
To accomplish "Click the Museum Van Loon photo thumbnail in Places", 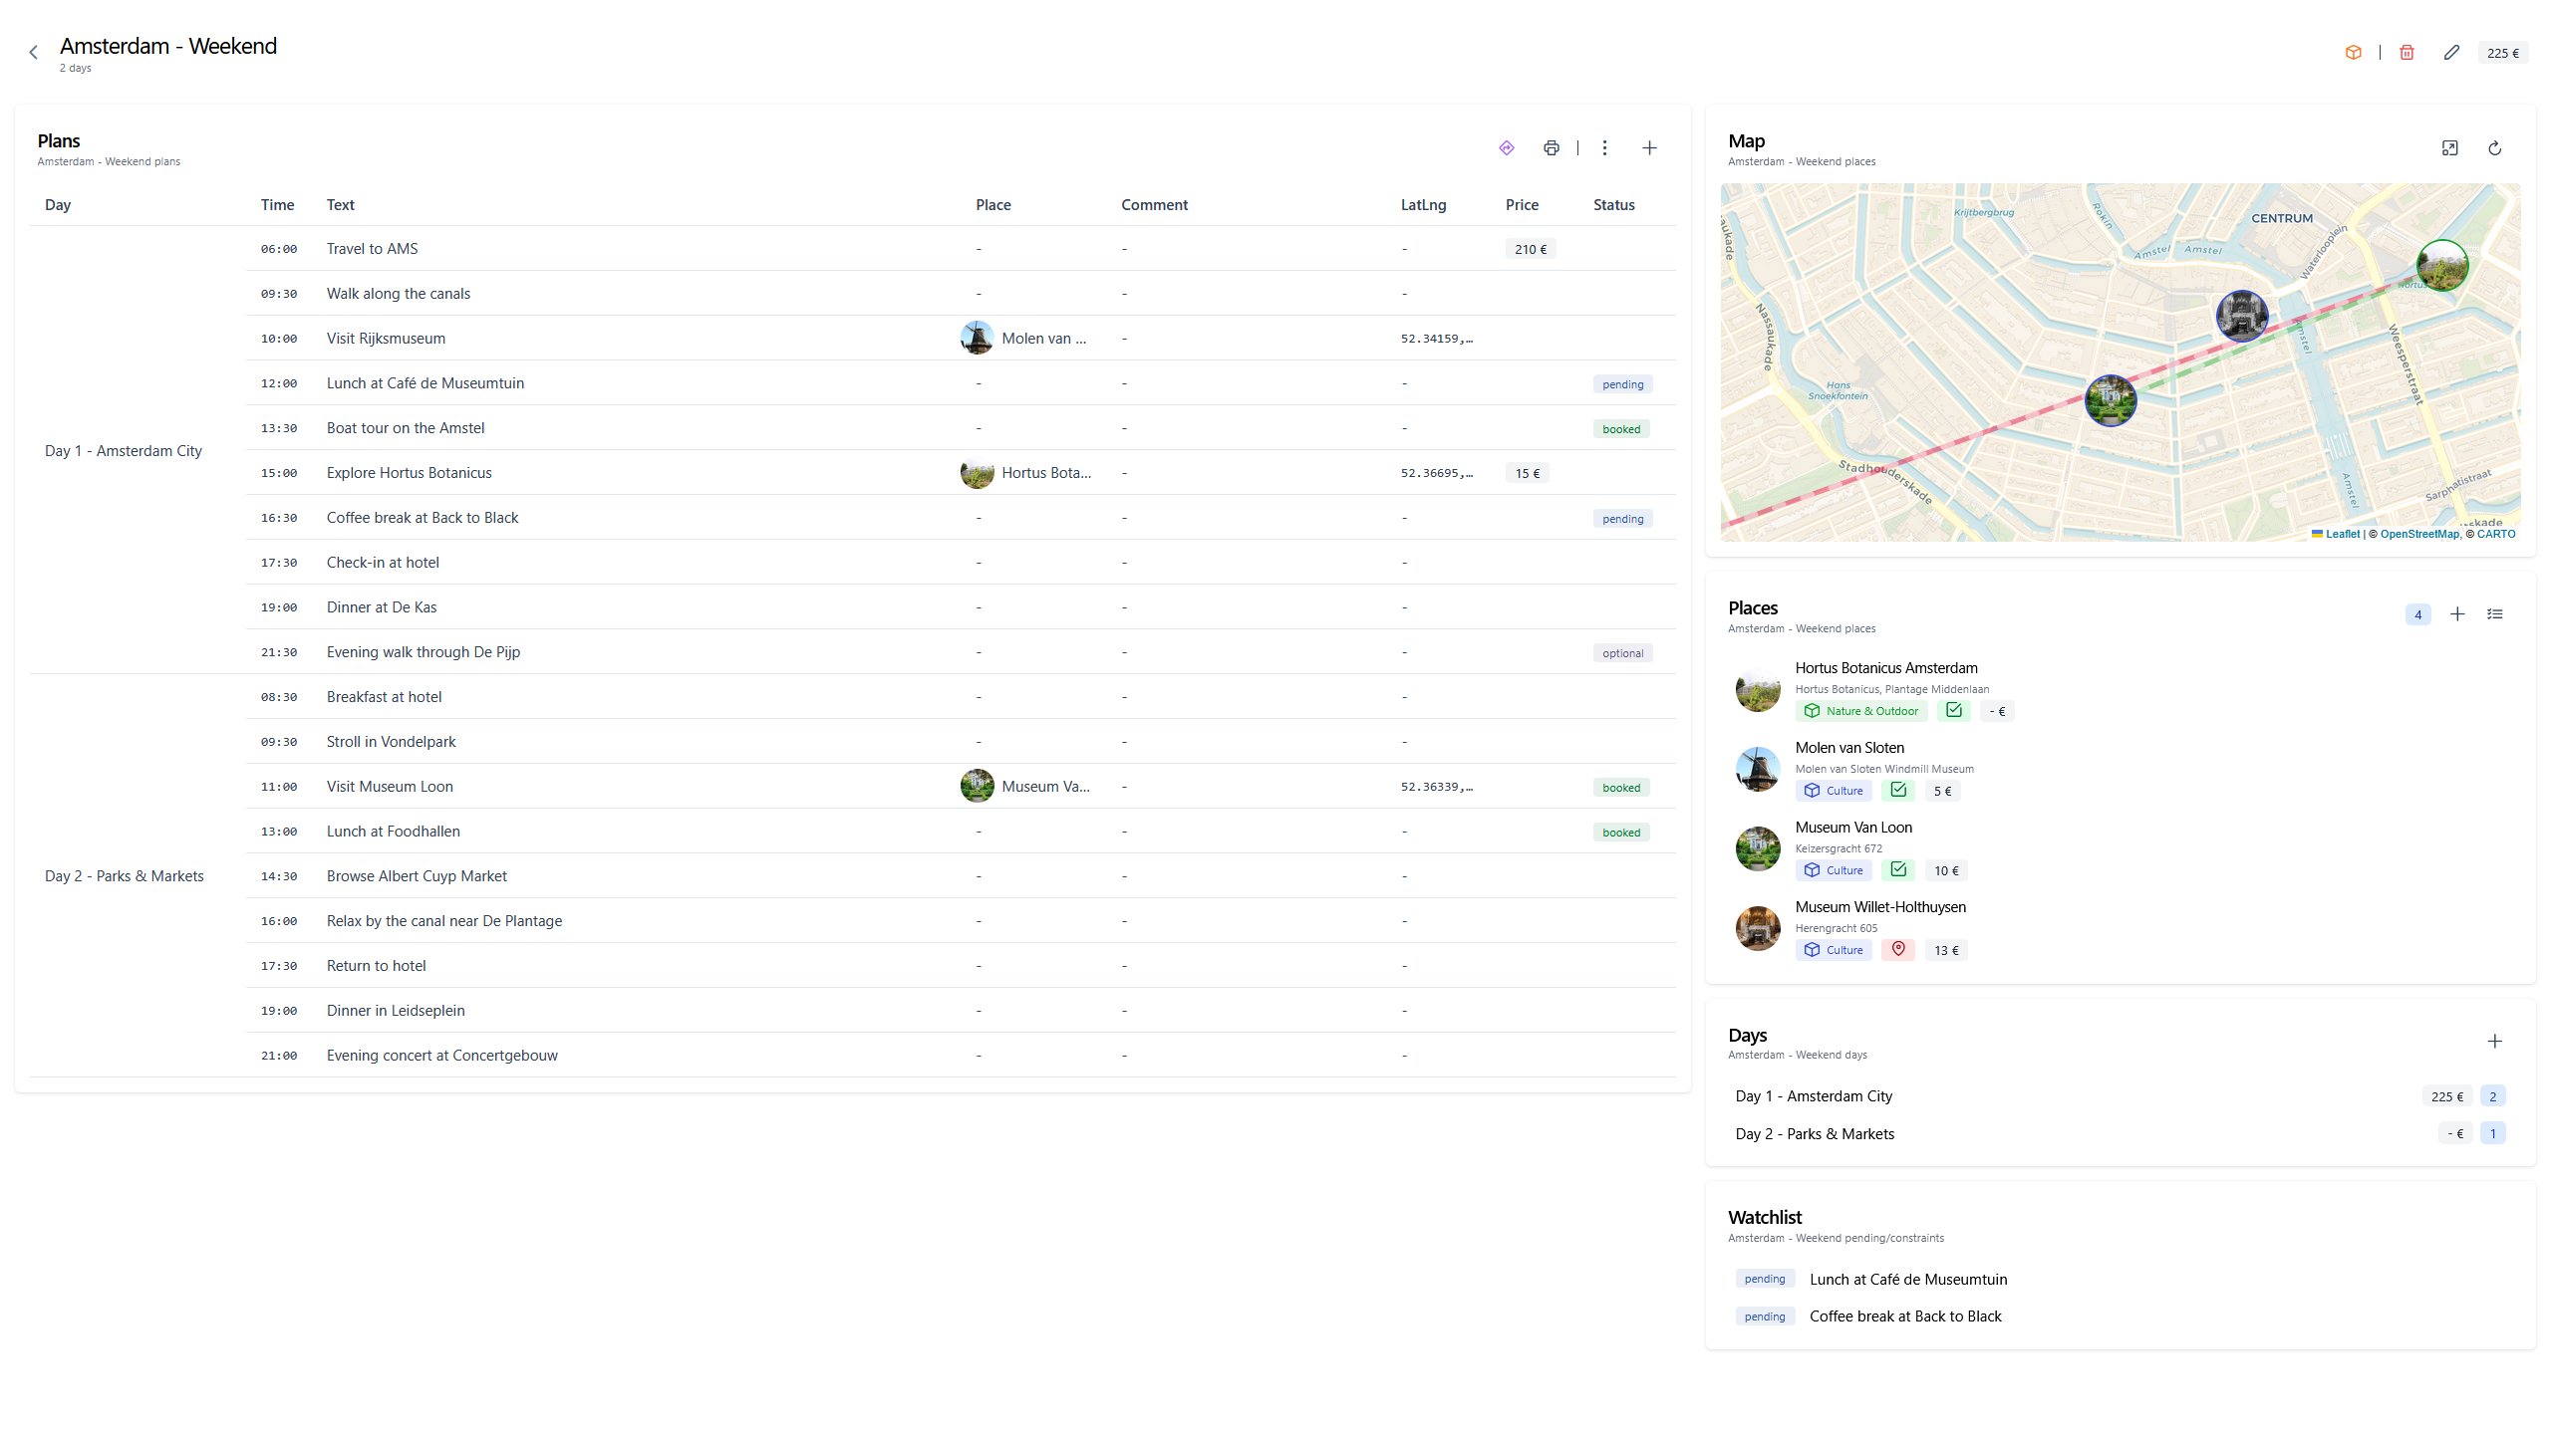I will tap(1758, 849).
